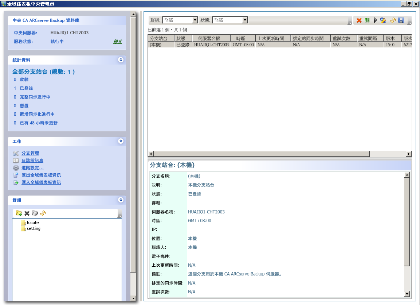The width and height of the screenshot is (420, 305).
Task: Click the import icon beside 匯入全域儀表板資訊
Action: 16,182
